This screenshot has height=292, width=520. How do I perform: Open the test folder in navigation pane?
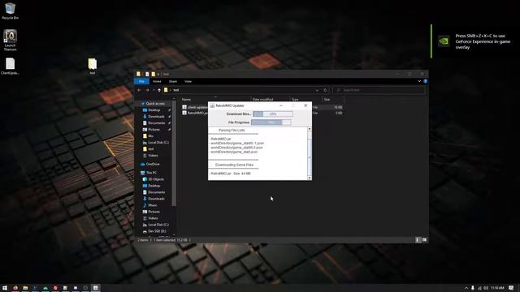[151, 149]
